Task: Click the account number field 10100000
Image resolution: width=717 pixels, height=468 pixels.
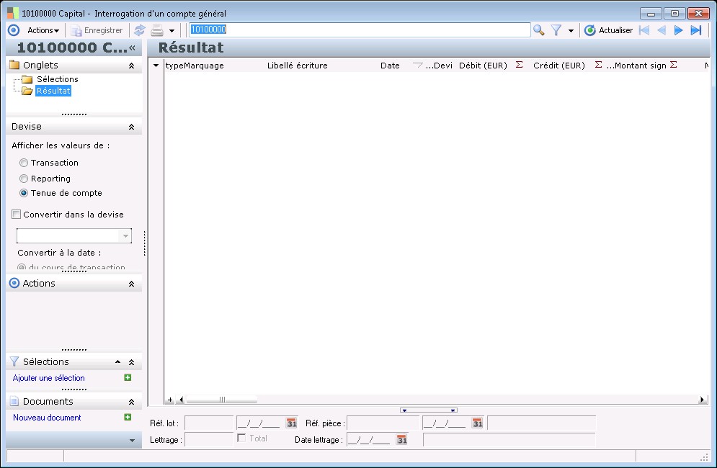Action: pyautogui.click(x=360, y=30)
